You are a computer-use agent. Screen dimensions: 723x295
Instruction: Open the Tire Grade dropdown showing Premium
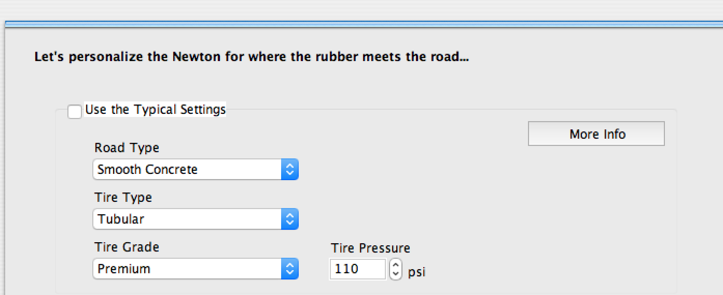(188, 269)
